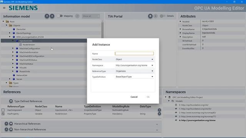Screen dimensions: 246x138
Task: Click the NodeVersion property icon in tree
Action: 20,44
